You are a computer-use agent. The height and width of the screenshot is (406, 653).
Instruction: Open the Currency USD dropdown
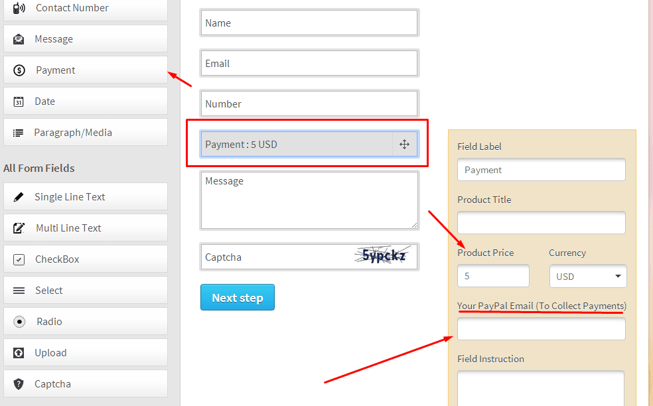pos(587,276)
